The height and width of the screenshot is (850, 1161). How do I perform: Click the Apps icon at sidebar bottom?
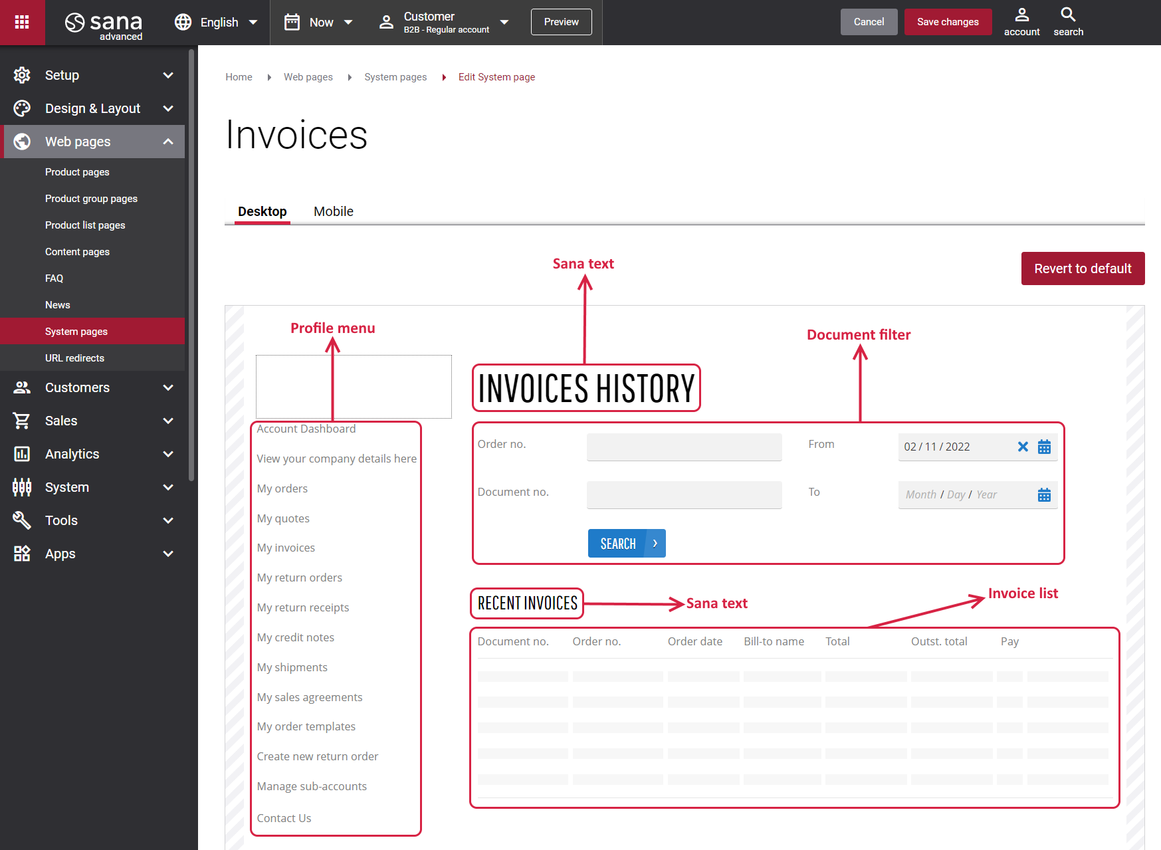click(22, 553)
